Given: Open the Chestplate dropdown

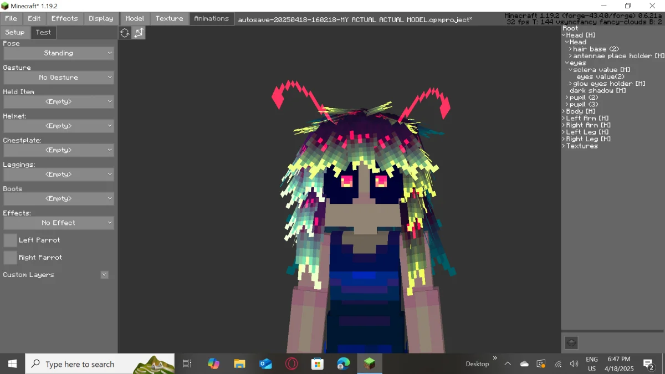Looking at the screenshot, I should click(x=59, y=150).
